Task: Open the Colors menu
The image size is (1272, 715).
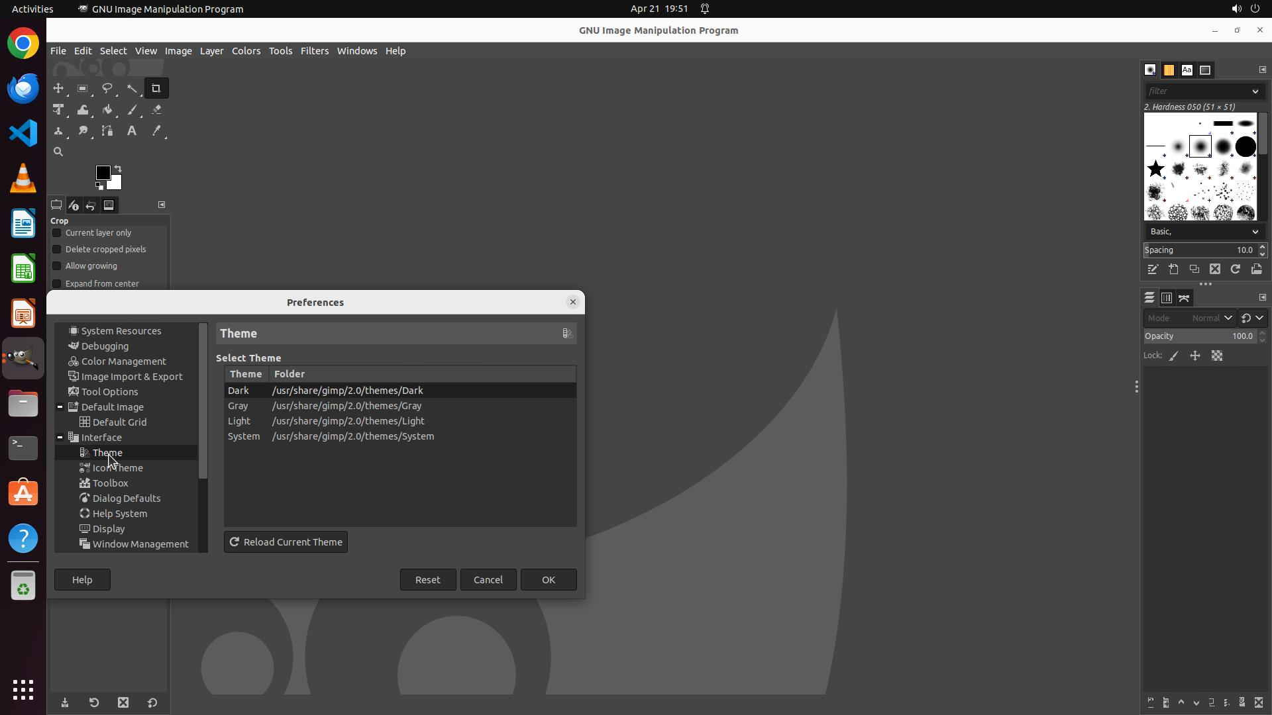Action: 246,51
